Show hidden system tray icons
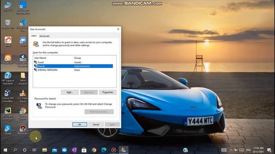Image resolution: width=275 pixels, height=154 pixels. [231, 150]
